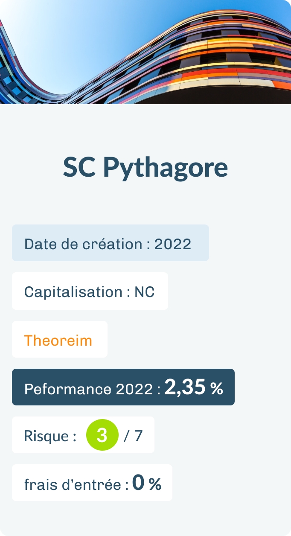Open the SC Pythagore fund title
Screen dimensions: 291x536
click(145, 168)
